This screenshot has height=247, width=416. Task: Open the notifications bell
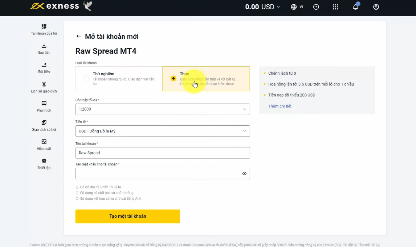[x=356, y=7]
